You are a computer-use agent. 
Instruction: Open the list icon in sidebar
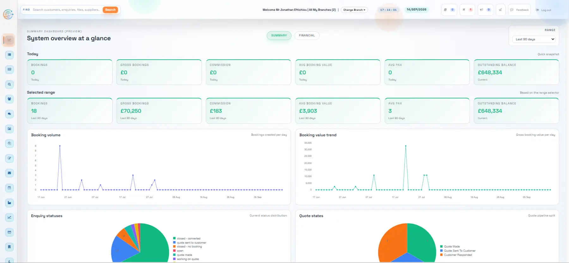coord(9,55)
